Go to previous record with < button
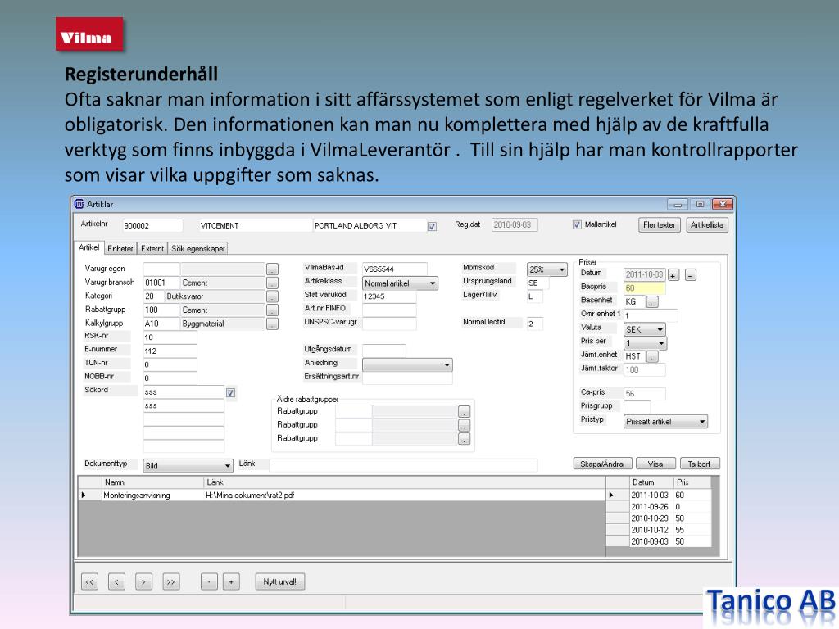This screenshot has height=629, width=839. 116,582
